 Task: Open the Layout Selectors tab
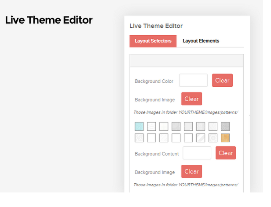pos(153,41)
